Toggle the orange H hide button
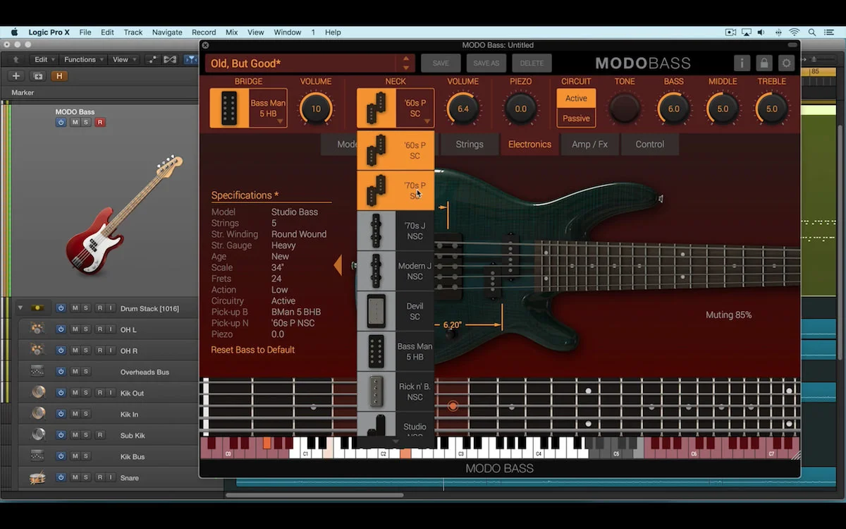Screen dimensions: 846x529 click(59, 76)
